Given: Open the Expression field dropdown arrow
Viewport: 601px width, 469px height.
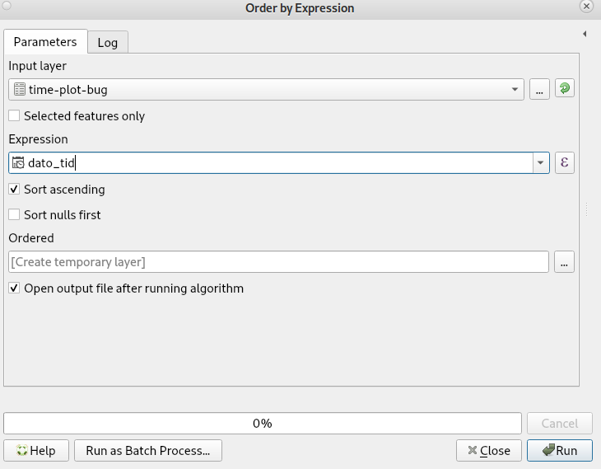Looking at the screenshot, I should click(540, 163).
